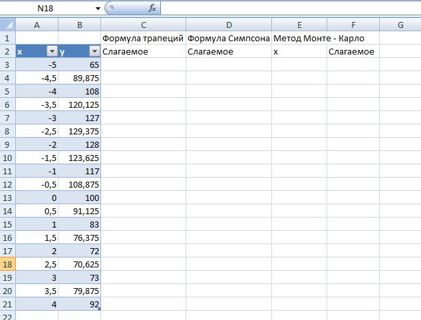Select column D header
The width and height of the screenshot is (421, 320).
pyautogui.click(x=228, y=25)
